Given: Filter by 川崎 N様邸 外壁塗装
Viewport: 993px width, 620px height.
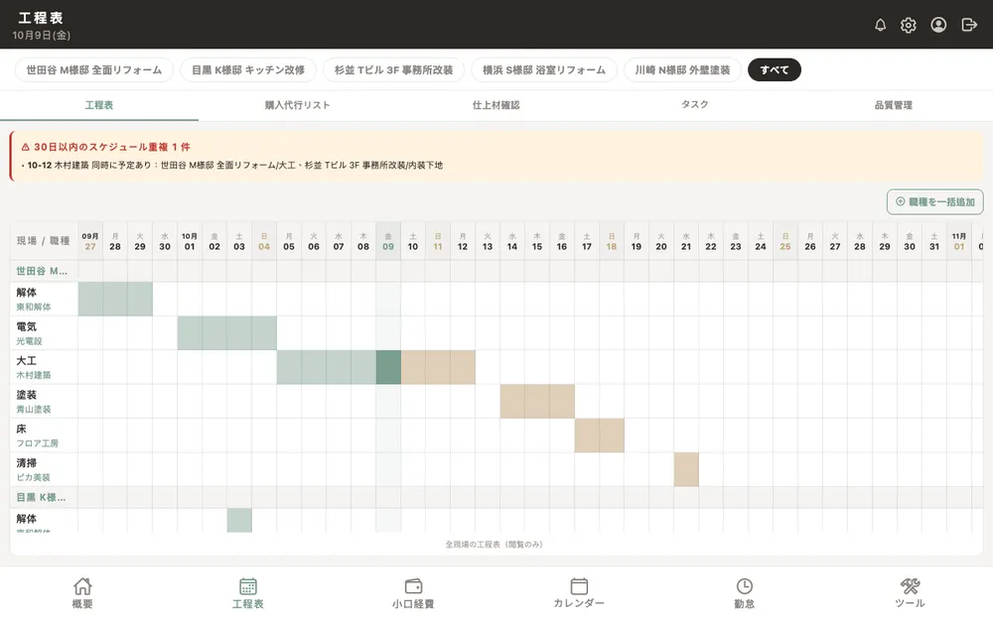Looking at the screenshot, I should (683, 69).
